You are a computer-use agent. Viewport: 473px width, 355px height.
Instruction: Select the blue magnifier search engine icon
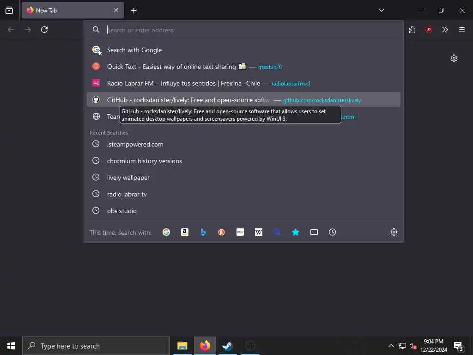[277, 232]
